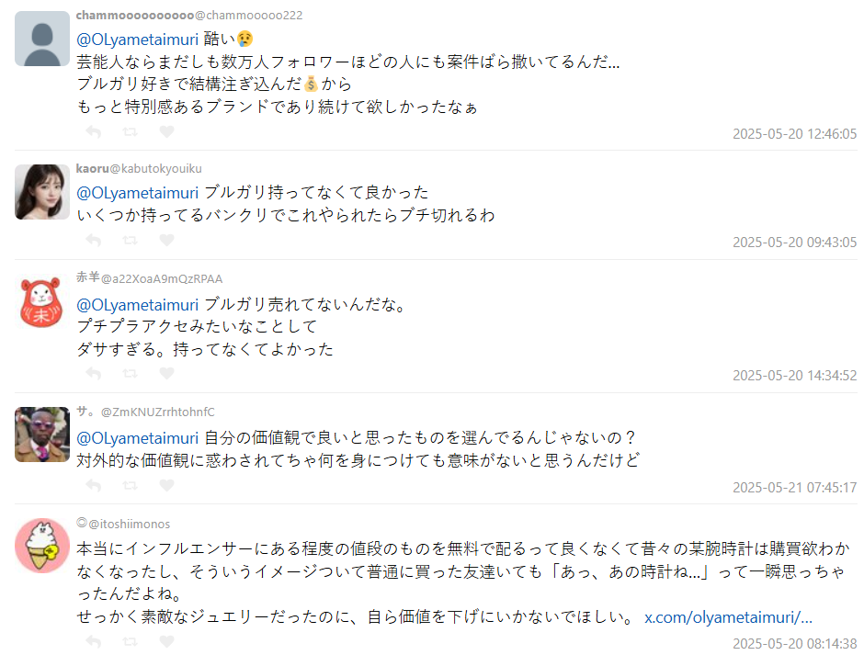This screenshot has height=655, width=864.
Task: Open kaoru's profile picture
Action: tap(42, 192)
